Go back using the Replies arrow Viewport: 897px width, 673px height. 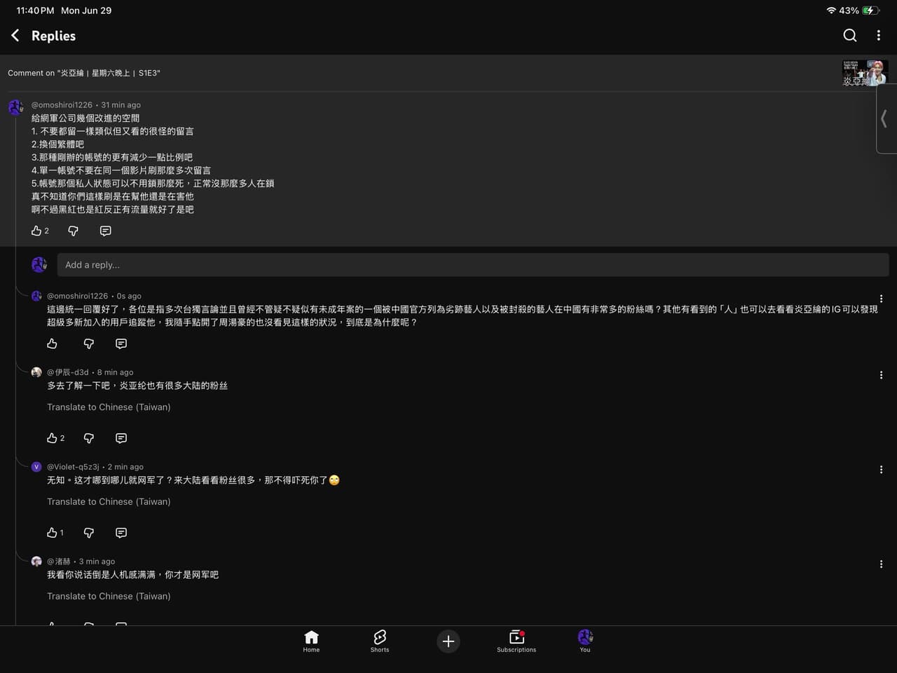coord(15,35)
